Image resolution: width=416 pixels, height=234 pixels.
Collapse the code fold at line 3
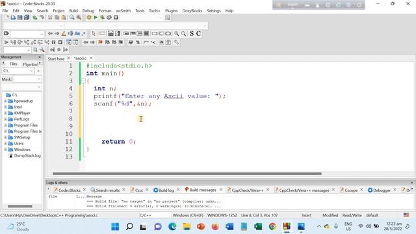pyautogui.click(x=83, y=81)
